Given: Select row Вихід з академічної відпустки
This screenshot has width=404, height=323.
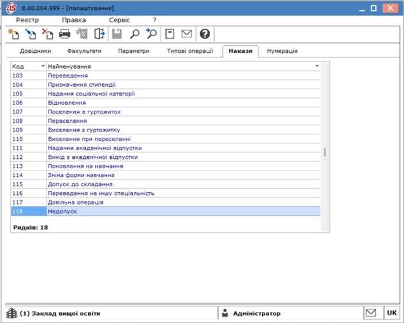Looking at the screenshot, I should [166, 157].
